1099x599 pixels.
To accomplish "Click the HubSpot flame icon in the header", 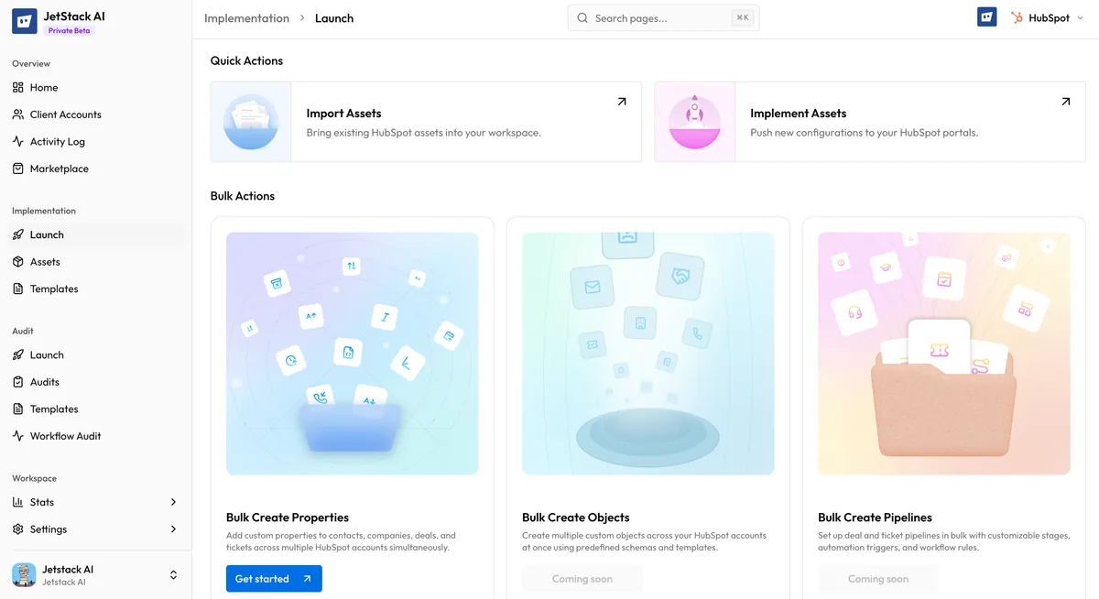I will [1017, 16].
